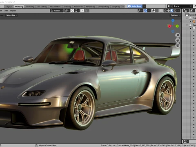Switch to the Animation workspace tab
The width and height of the screenshot is (196, 147).
(x=78, y=7)
